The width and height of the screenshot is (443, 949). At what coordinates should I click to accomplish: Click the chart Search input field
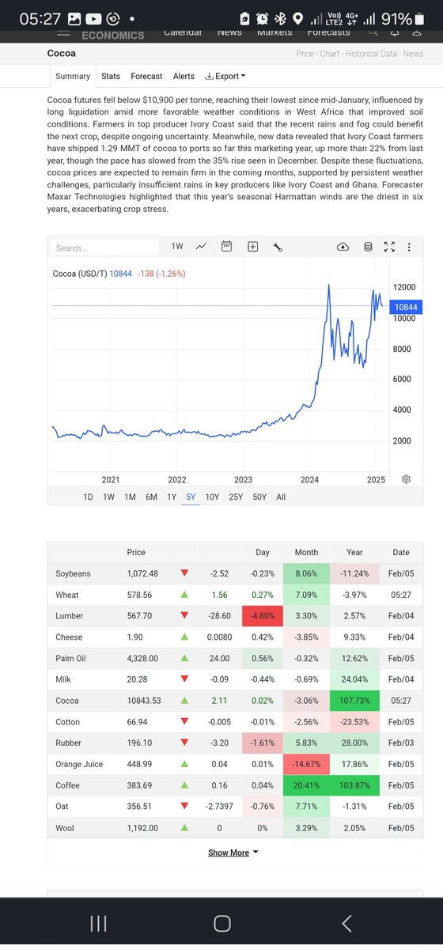coord(105,248)
